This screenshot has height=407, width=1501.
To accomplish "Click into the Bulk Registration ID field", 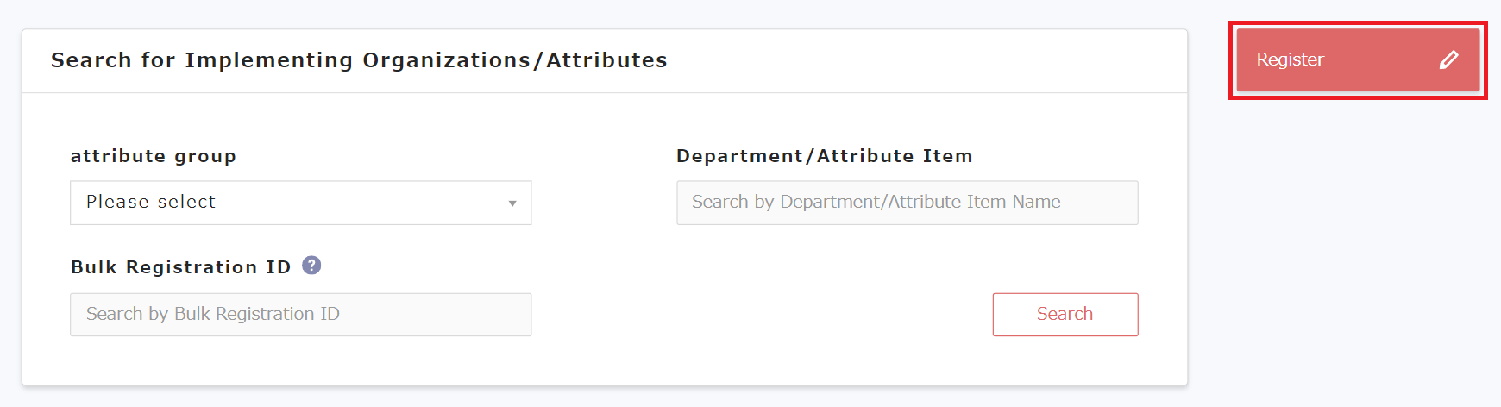I will [300, 315].
